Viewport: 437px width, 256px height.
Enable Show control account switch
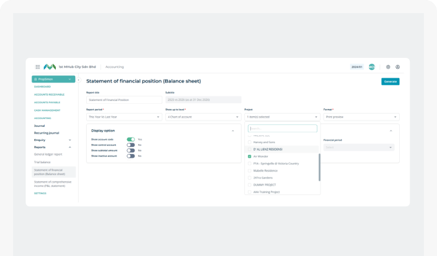tap(131, 145)
